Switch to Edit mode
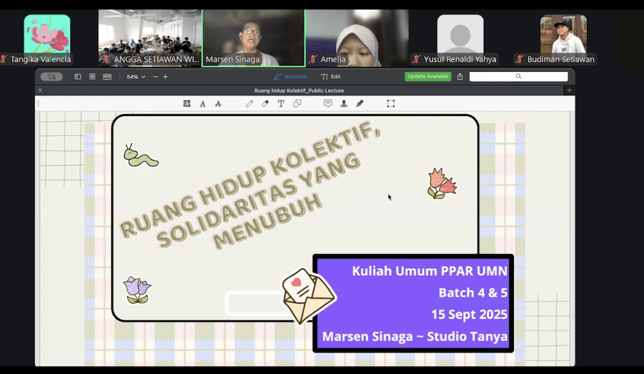 point(331,77)
